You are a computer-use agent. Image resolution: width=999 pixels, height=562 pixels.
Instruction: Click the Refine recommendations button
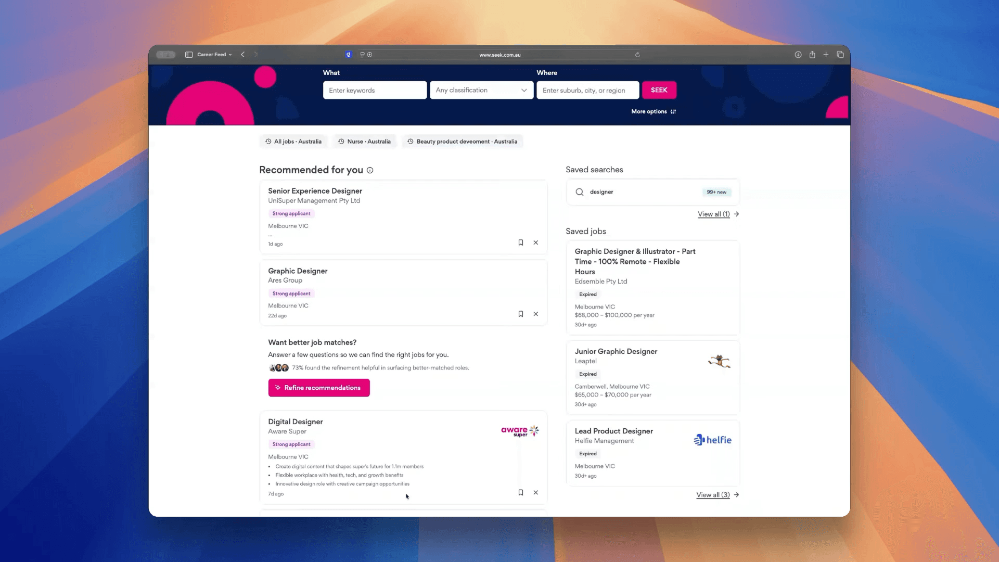pyautogui.click(x=319, y=388)
